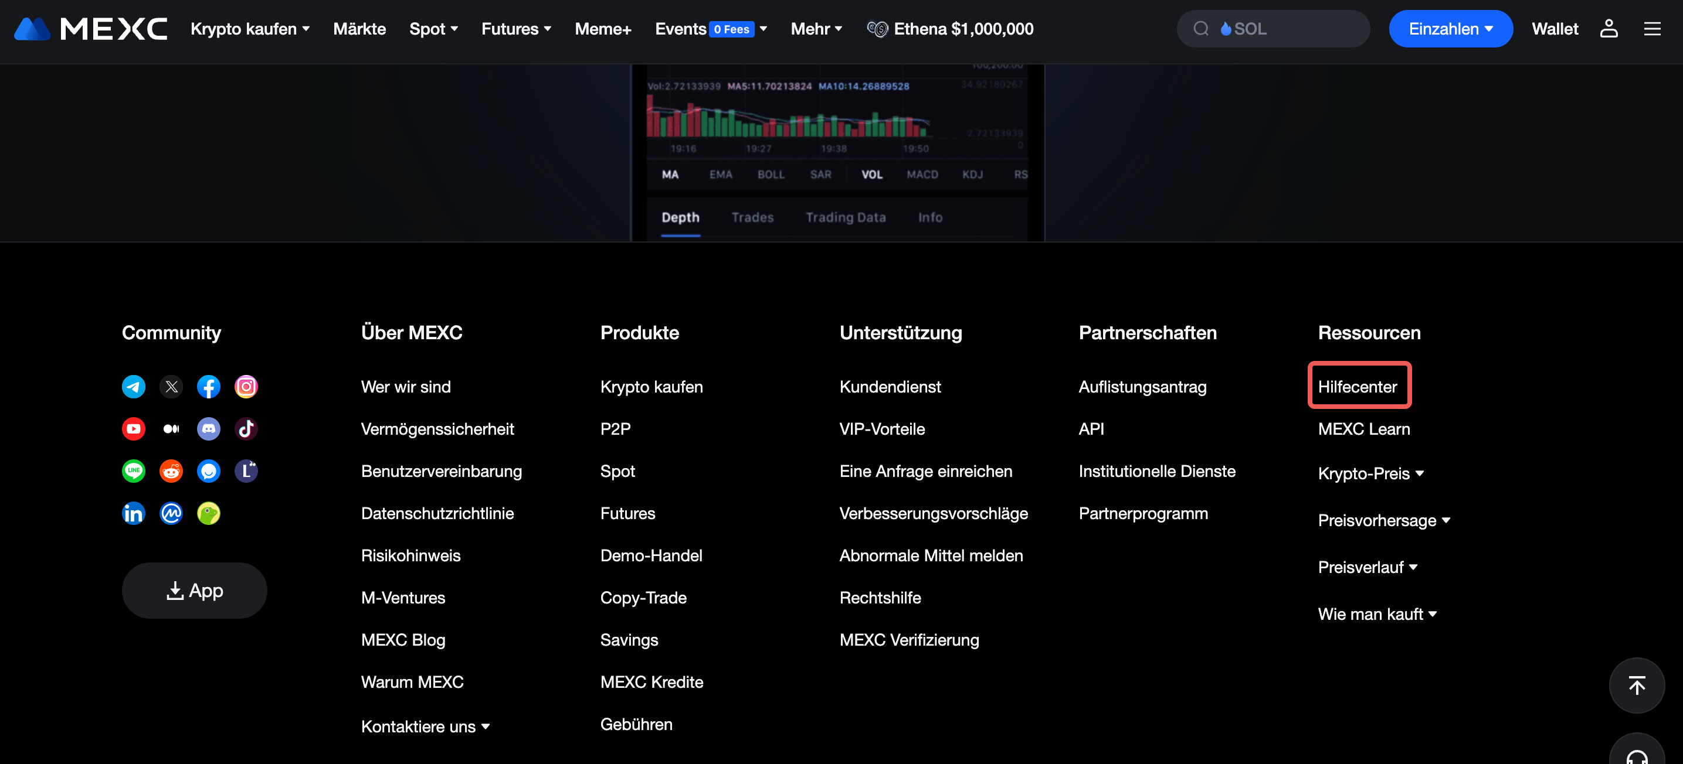1683x764 pixels.
Task: Click the back-to-top arrow button
Action: (x=1637, y=685)
